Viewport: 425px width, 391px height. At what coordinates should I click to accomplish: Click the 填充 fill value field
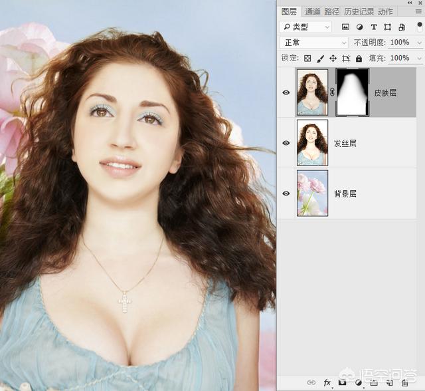[399, 59]
